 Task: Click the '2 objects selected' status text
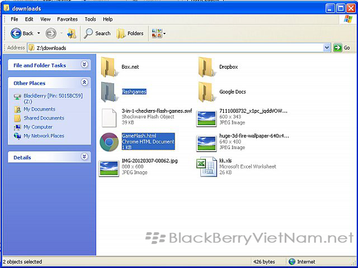[22, 262]
